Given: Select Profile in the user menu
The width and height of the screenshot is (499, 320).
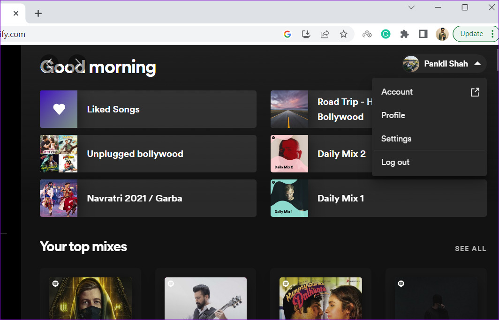Looking at the screenshot, I should coord(429,115).
